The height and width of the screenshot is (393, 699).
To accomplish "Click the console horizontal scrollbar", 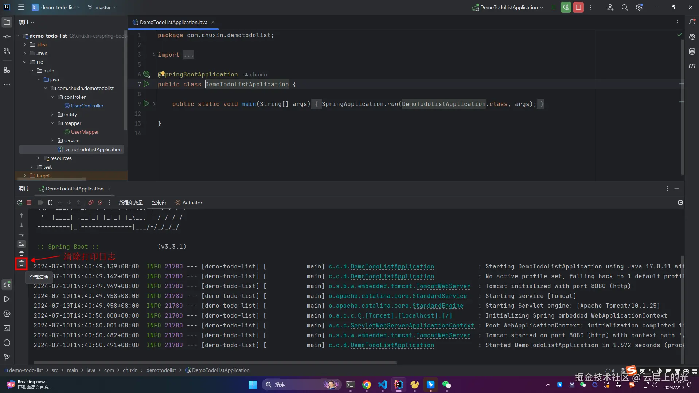I will click(215, 363).
